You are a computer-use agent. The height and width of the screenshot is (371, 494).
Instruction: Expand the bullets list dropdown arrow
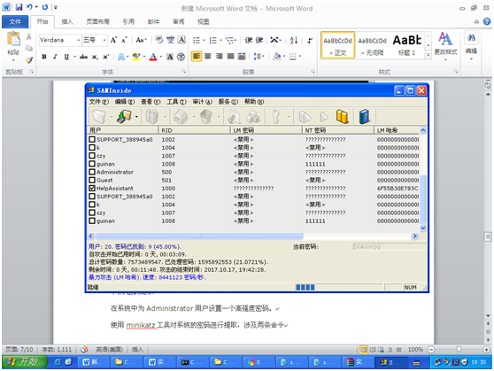pyautogui.click(x=204, y=41)
